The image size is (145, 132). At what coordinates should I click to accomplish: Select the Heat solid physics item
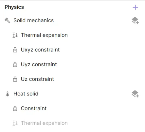click(26, 94)
